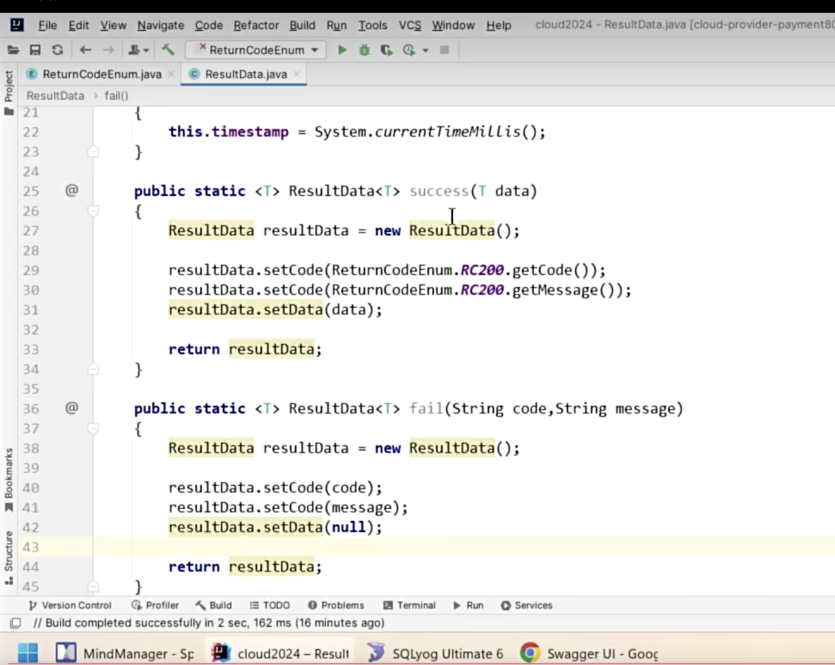Open the Run menu
The width and height of the screenshot is (835, 665).
336,25
